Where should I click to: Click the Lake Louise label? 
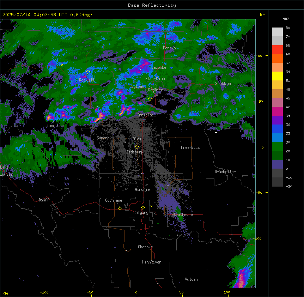tap(6, 171)
